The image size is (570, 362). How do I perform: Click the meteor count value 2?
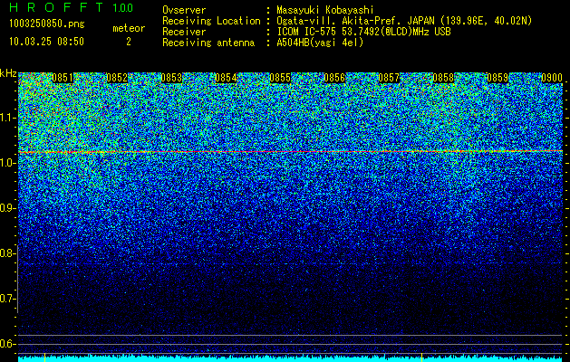pyautogui.click(x=129, y=42)
